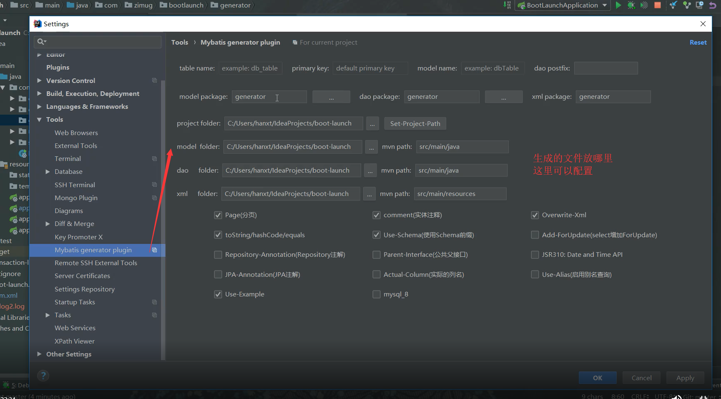721x399 pixels.
Task: Click the Debug bug icon in toolbar
Action: click(631, 5)
